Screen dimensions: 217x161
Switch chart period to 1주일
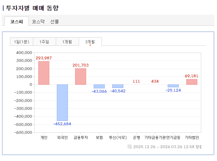[44, 42]
